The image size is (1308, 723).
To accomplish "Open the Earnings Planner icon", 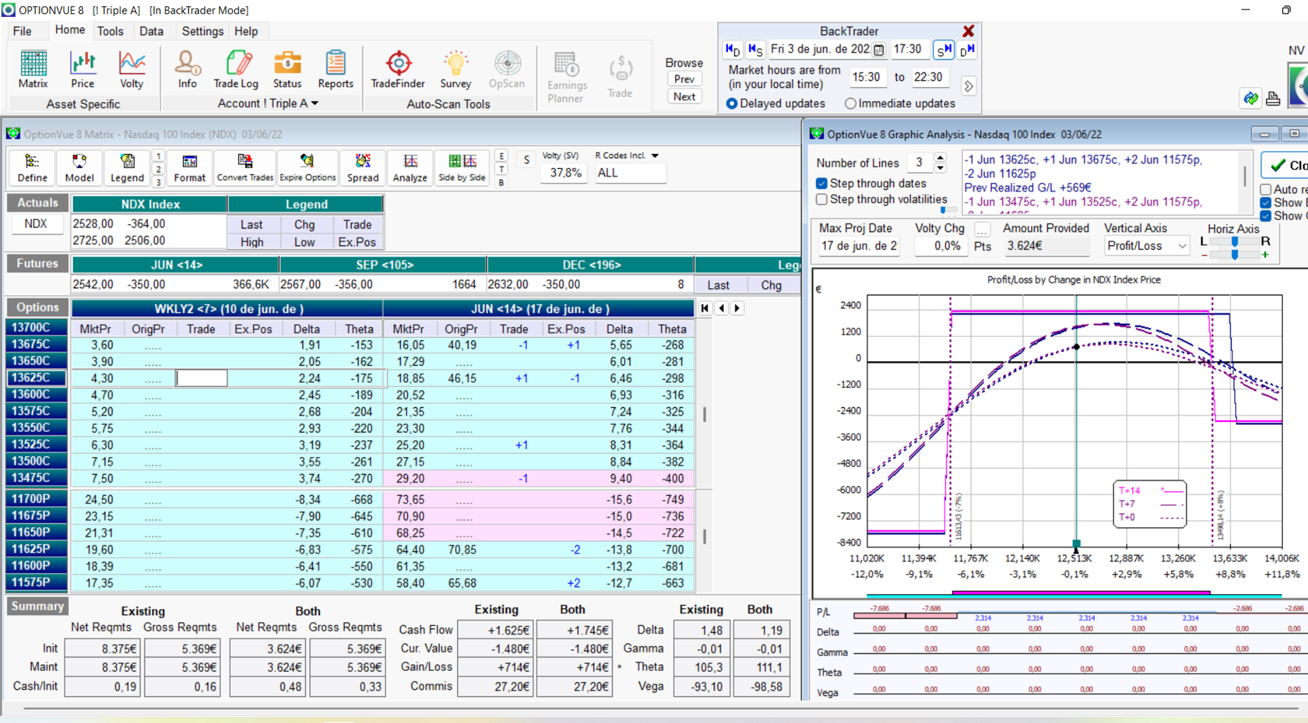I will click(567, 77).
